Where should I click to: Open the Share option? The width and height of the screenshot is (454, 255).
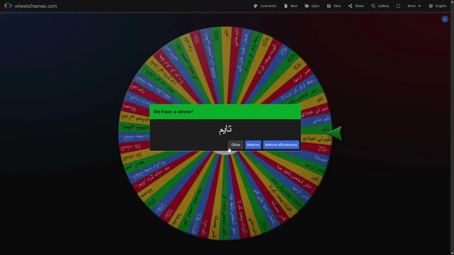coord(356,6)
